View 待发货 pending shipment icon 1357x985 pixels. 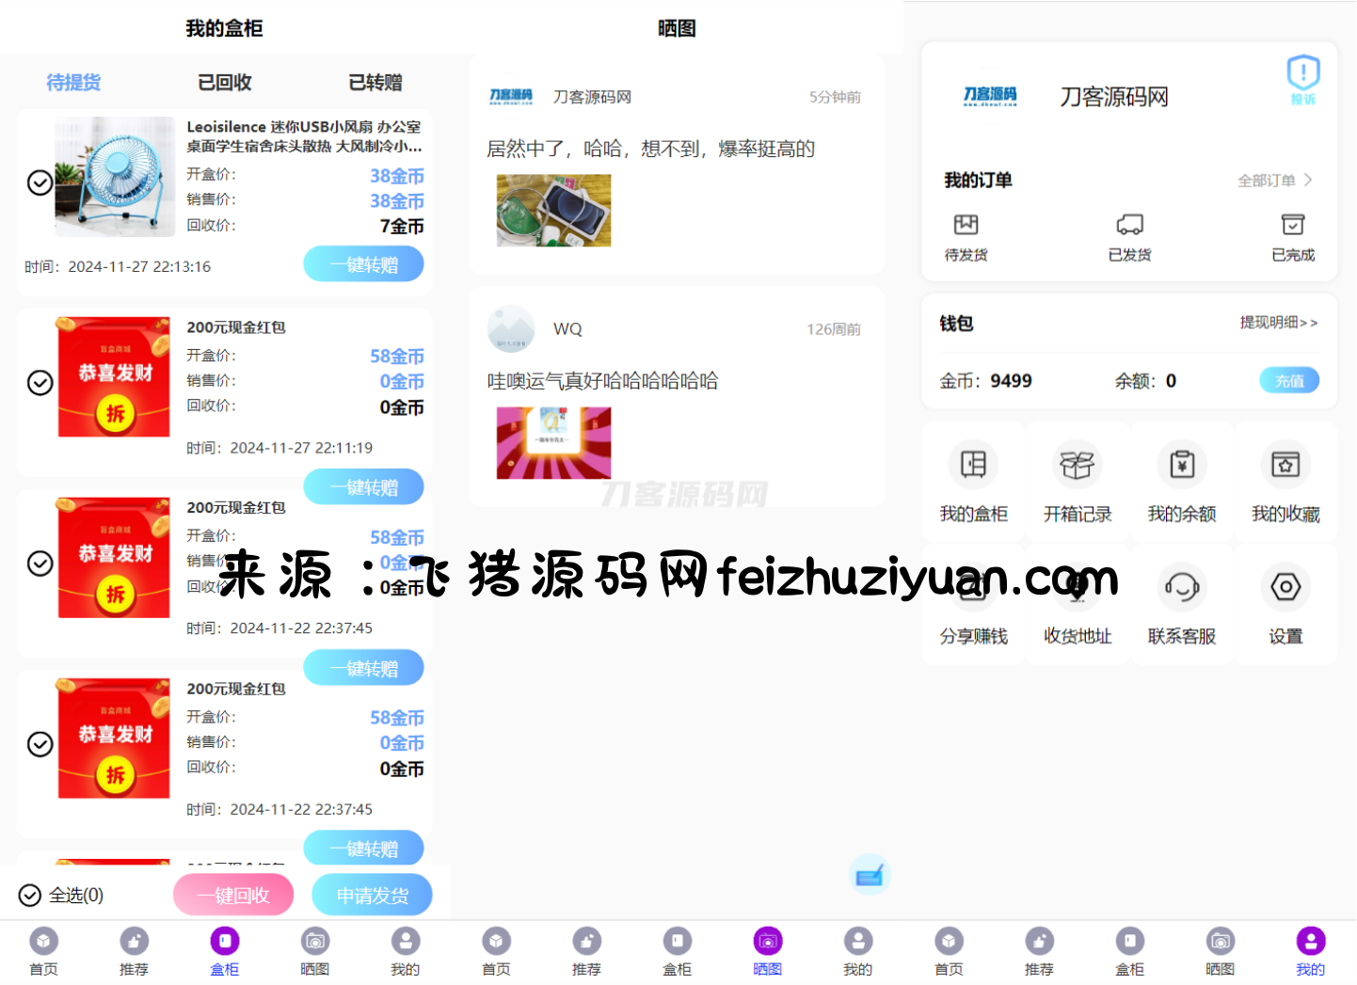[966, 225]
